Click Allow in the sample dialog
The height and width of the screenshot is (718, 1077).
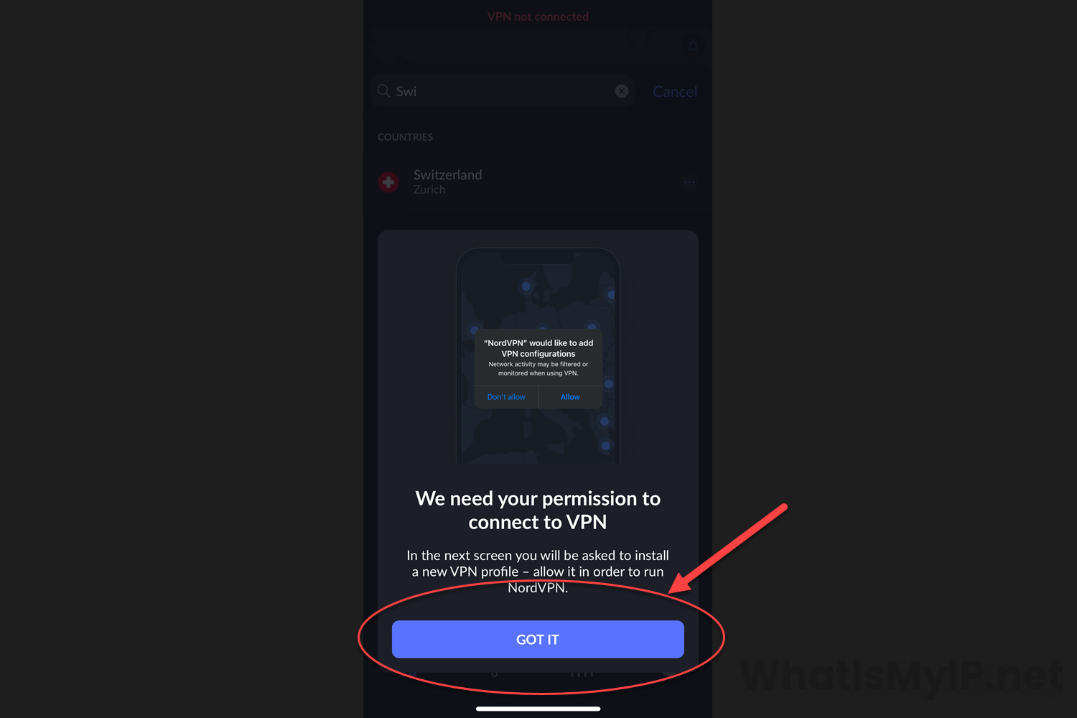point(570,397)
